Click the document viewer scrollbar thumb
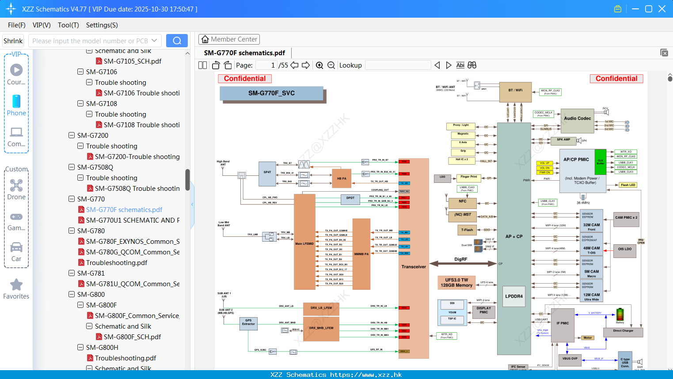 [x=670, y=79]
